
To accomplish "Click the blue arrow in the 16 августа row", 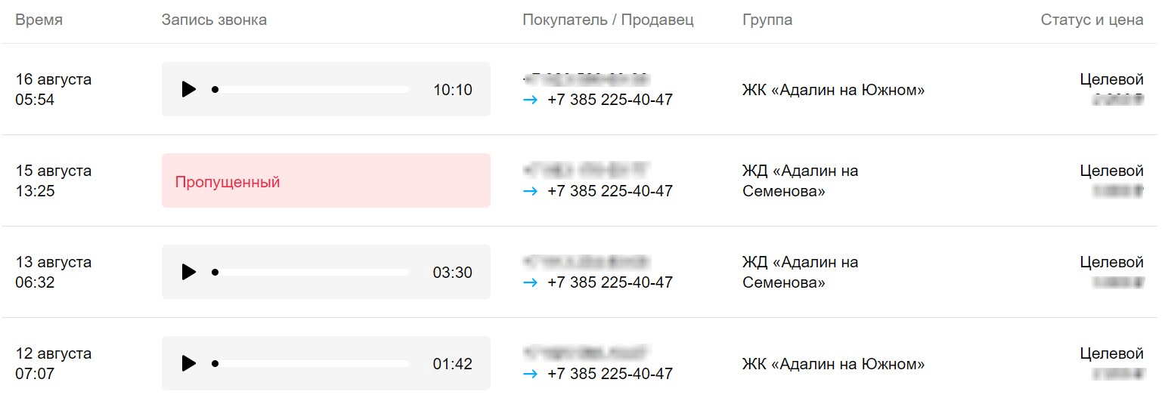I will (x=530, y=100).
